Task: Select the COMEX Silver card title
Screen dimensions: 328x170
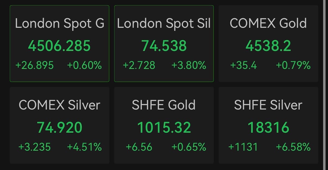Action: pyautogui.click(x=60, y=105)
